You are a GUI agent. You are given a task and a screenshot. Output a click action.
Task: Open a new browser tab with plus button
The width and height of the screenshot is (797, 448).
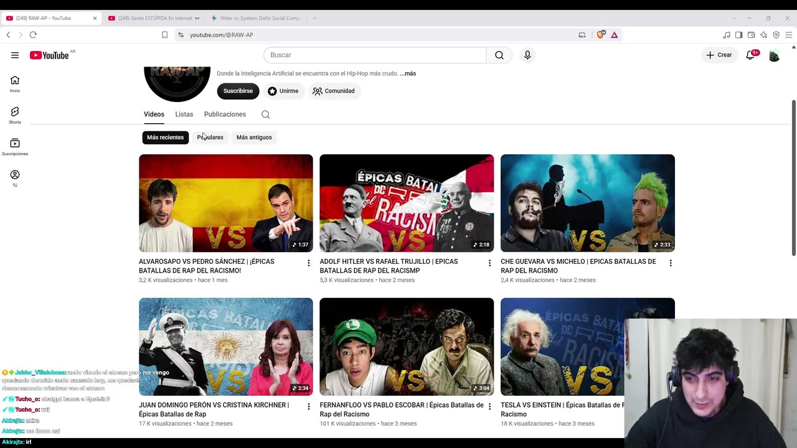[x=314, y=18]
